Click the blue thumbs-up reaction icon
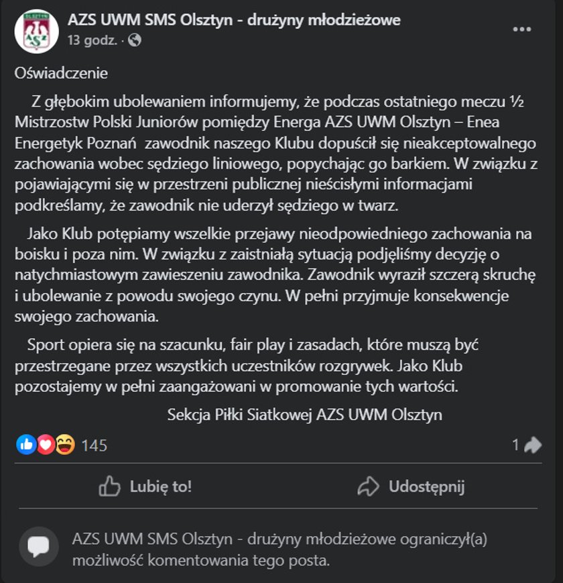The height and width of the screenshot is (583, 563). click(26, 444)
